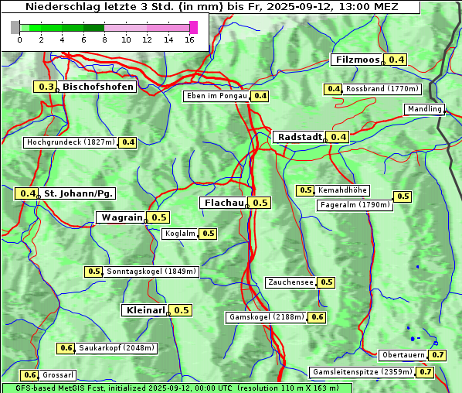Click the 0.5 value next to Kleinarl
The image size is (462, 393).
click(180, 310)
